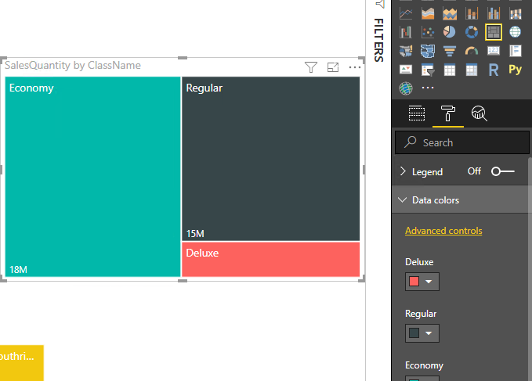Open the Regular color dropdown
Screen dimensions: 532x381
pyautogui.click(x=422, y=333)
